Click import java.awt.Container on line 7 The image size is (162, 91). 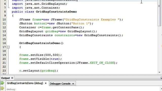36,8
